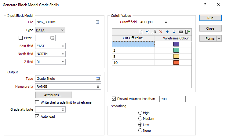Click the Cut Off Value column header
The width and height of the screenshot is (226, 140).
point(133,38)
